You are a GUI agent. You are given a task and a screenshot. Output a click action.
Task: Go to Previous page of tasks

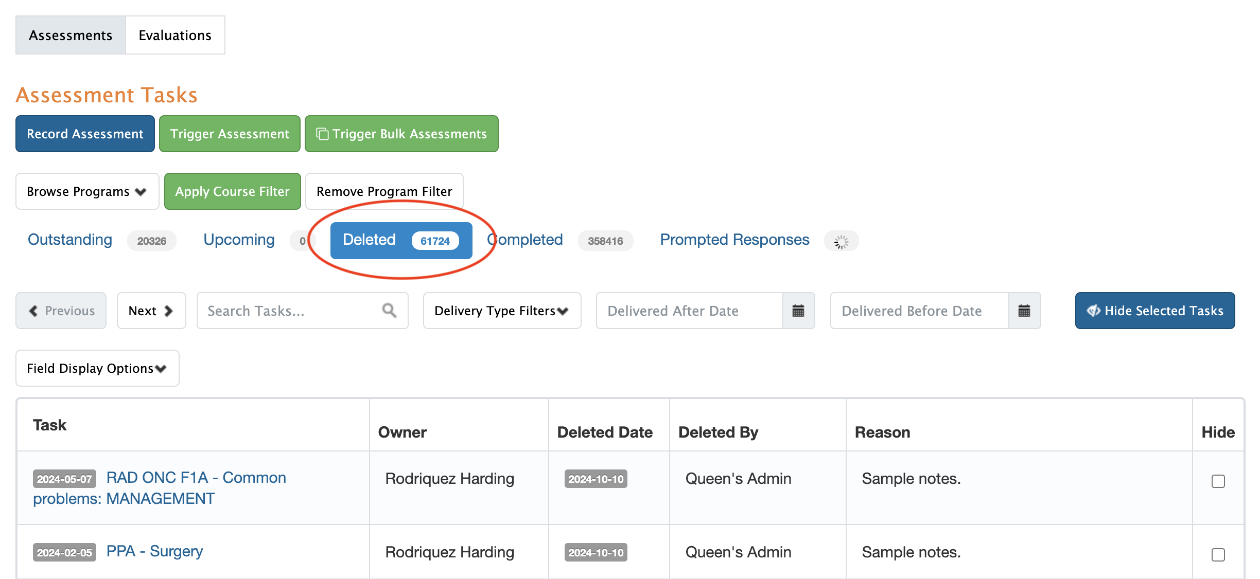click(x=61, y=311)
